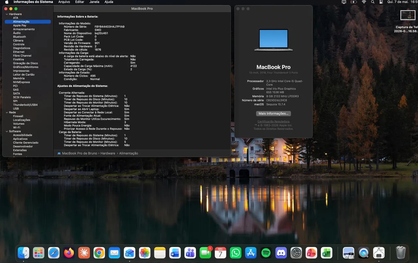Select Memória in the sidebar
The height and width of the screenshot is (263, 418).
coord(19,79)
